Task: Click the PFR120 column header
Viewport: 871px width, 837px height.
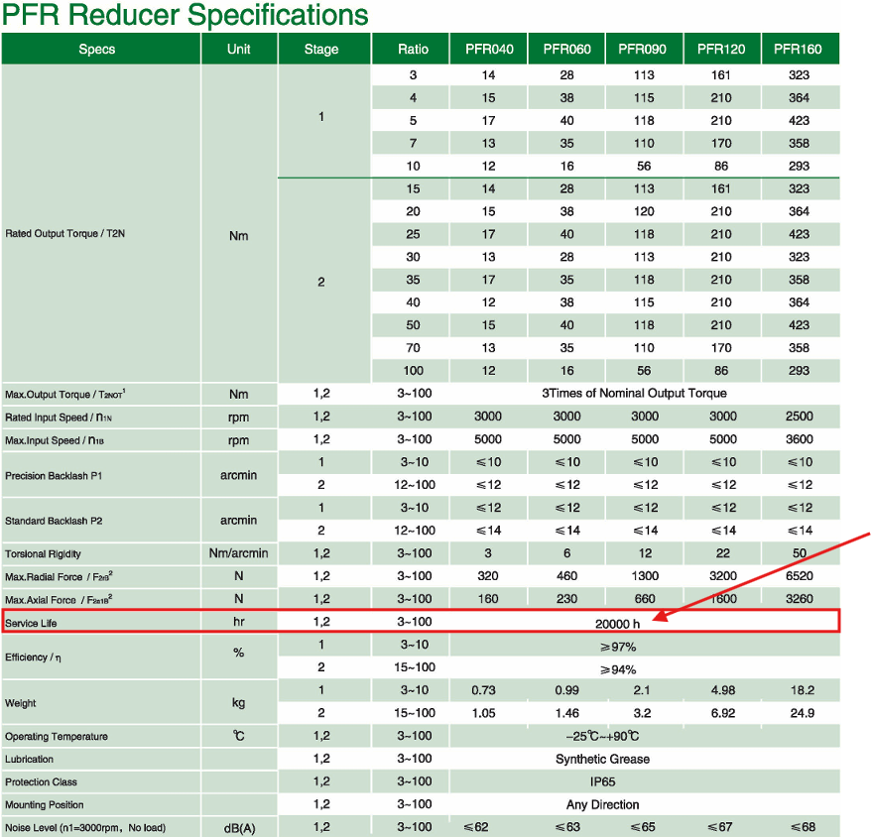Action: [x=721, y=50]
